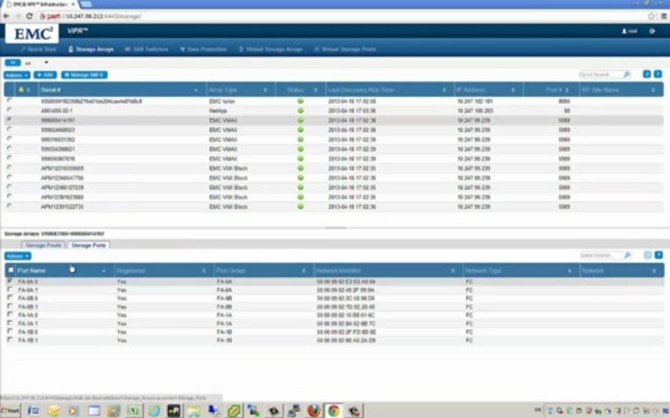This screenshot has width=670, height=418.
Task: Click the arrays table refresh icon
Action: tap(647, 74)
